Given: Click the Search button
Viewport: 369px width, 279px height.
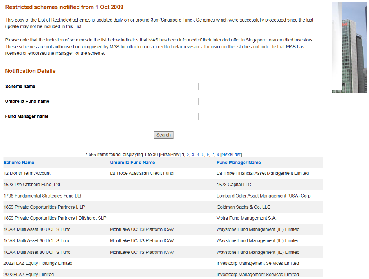Looking at the screenshot, I should tap(163, 135).
